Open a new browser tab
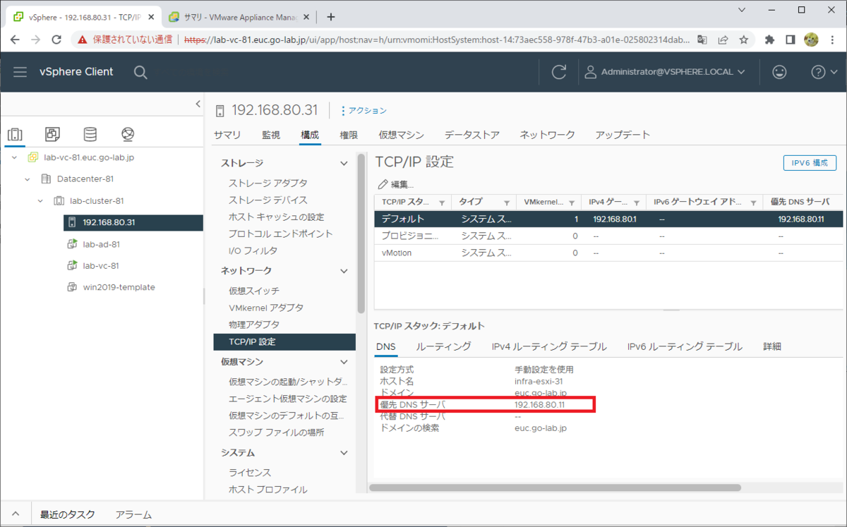Image resolution: width=847 pixels, height=527 pixels. [331, 17]
